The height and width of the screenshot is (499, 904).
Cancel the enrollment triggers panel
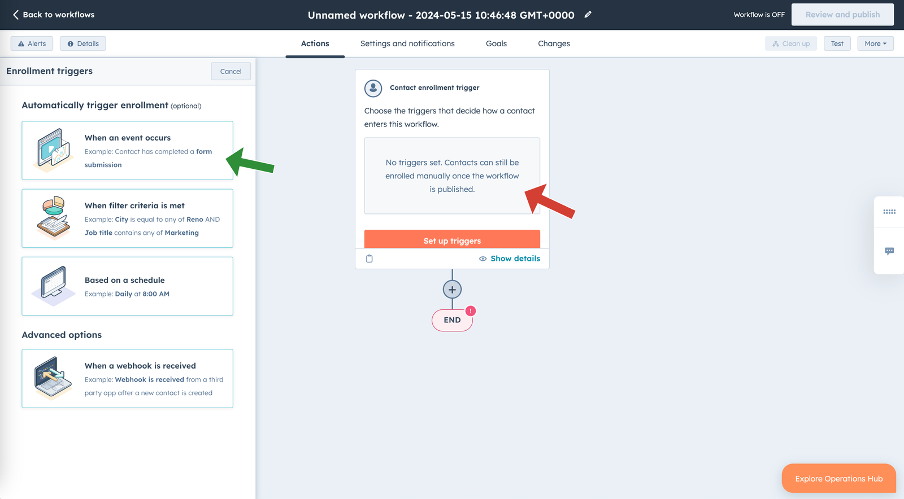[231, 72]
